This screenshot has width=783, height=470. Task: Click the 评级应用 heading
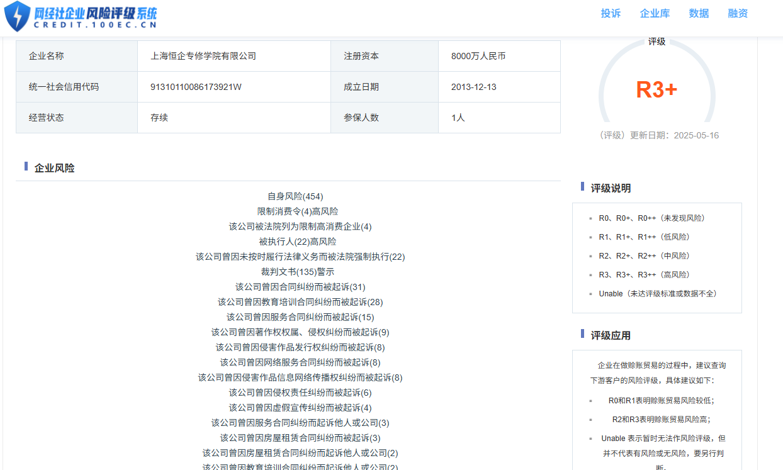tap(611, 335)
